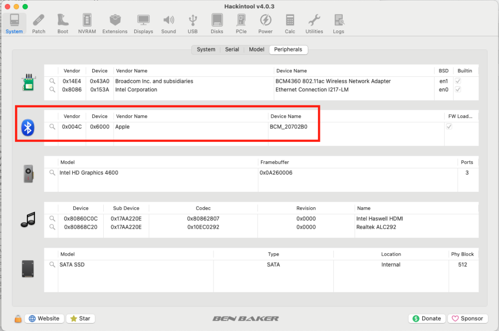
Task: Select the System toolbar section
Action: pos(14,24)
